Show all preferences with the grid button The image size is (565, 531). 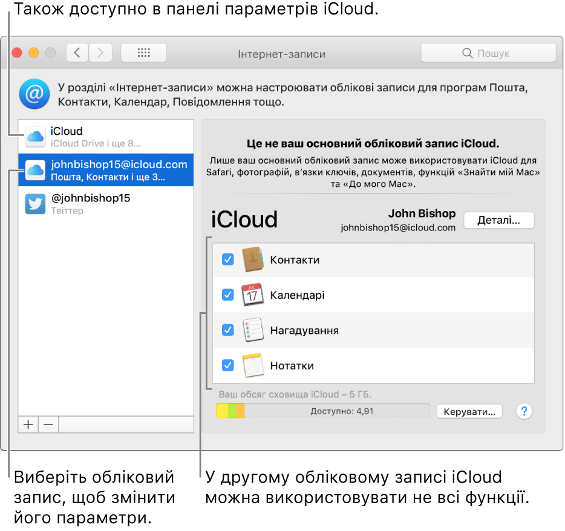pyautogui.click(x=144, y=53)
